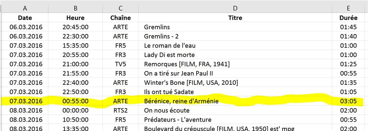Select the Winter's Bone title cell

[235, 83]
